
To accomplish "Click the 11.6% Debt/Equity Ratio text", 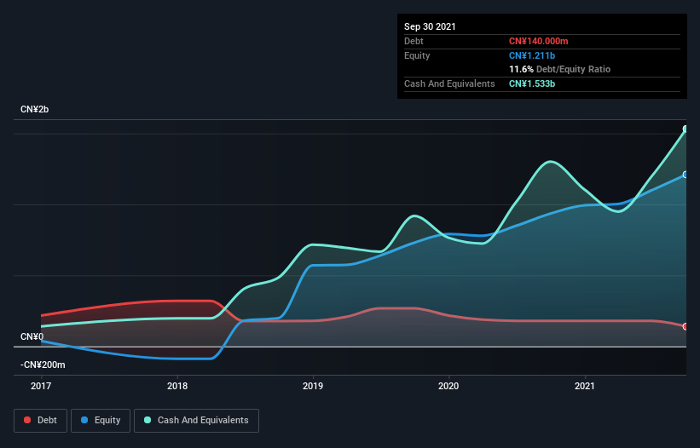I will click(x=560, y=69).
